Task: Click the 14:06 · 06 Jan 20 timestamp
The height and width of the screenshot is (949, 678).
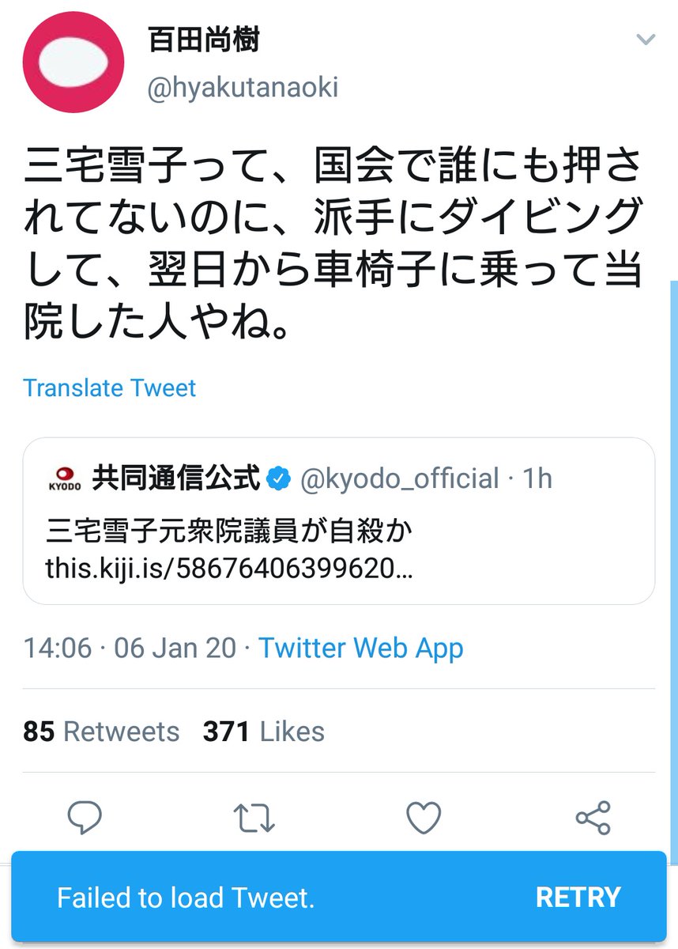Action: [x=130, y=648]
